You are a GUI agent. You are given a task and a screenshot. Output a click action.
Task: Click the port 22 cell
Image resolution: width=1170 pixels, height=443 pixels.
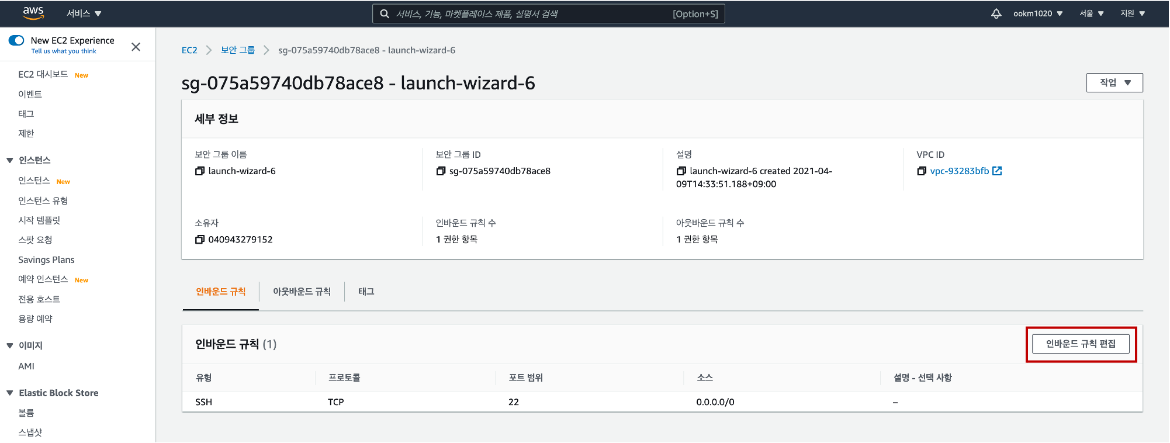514,402
